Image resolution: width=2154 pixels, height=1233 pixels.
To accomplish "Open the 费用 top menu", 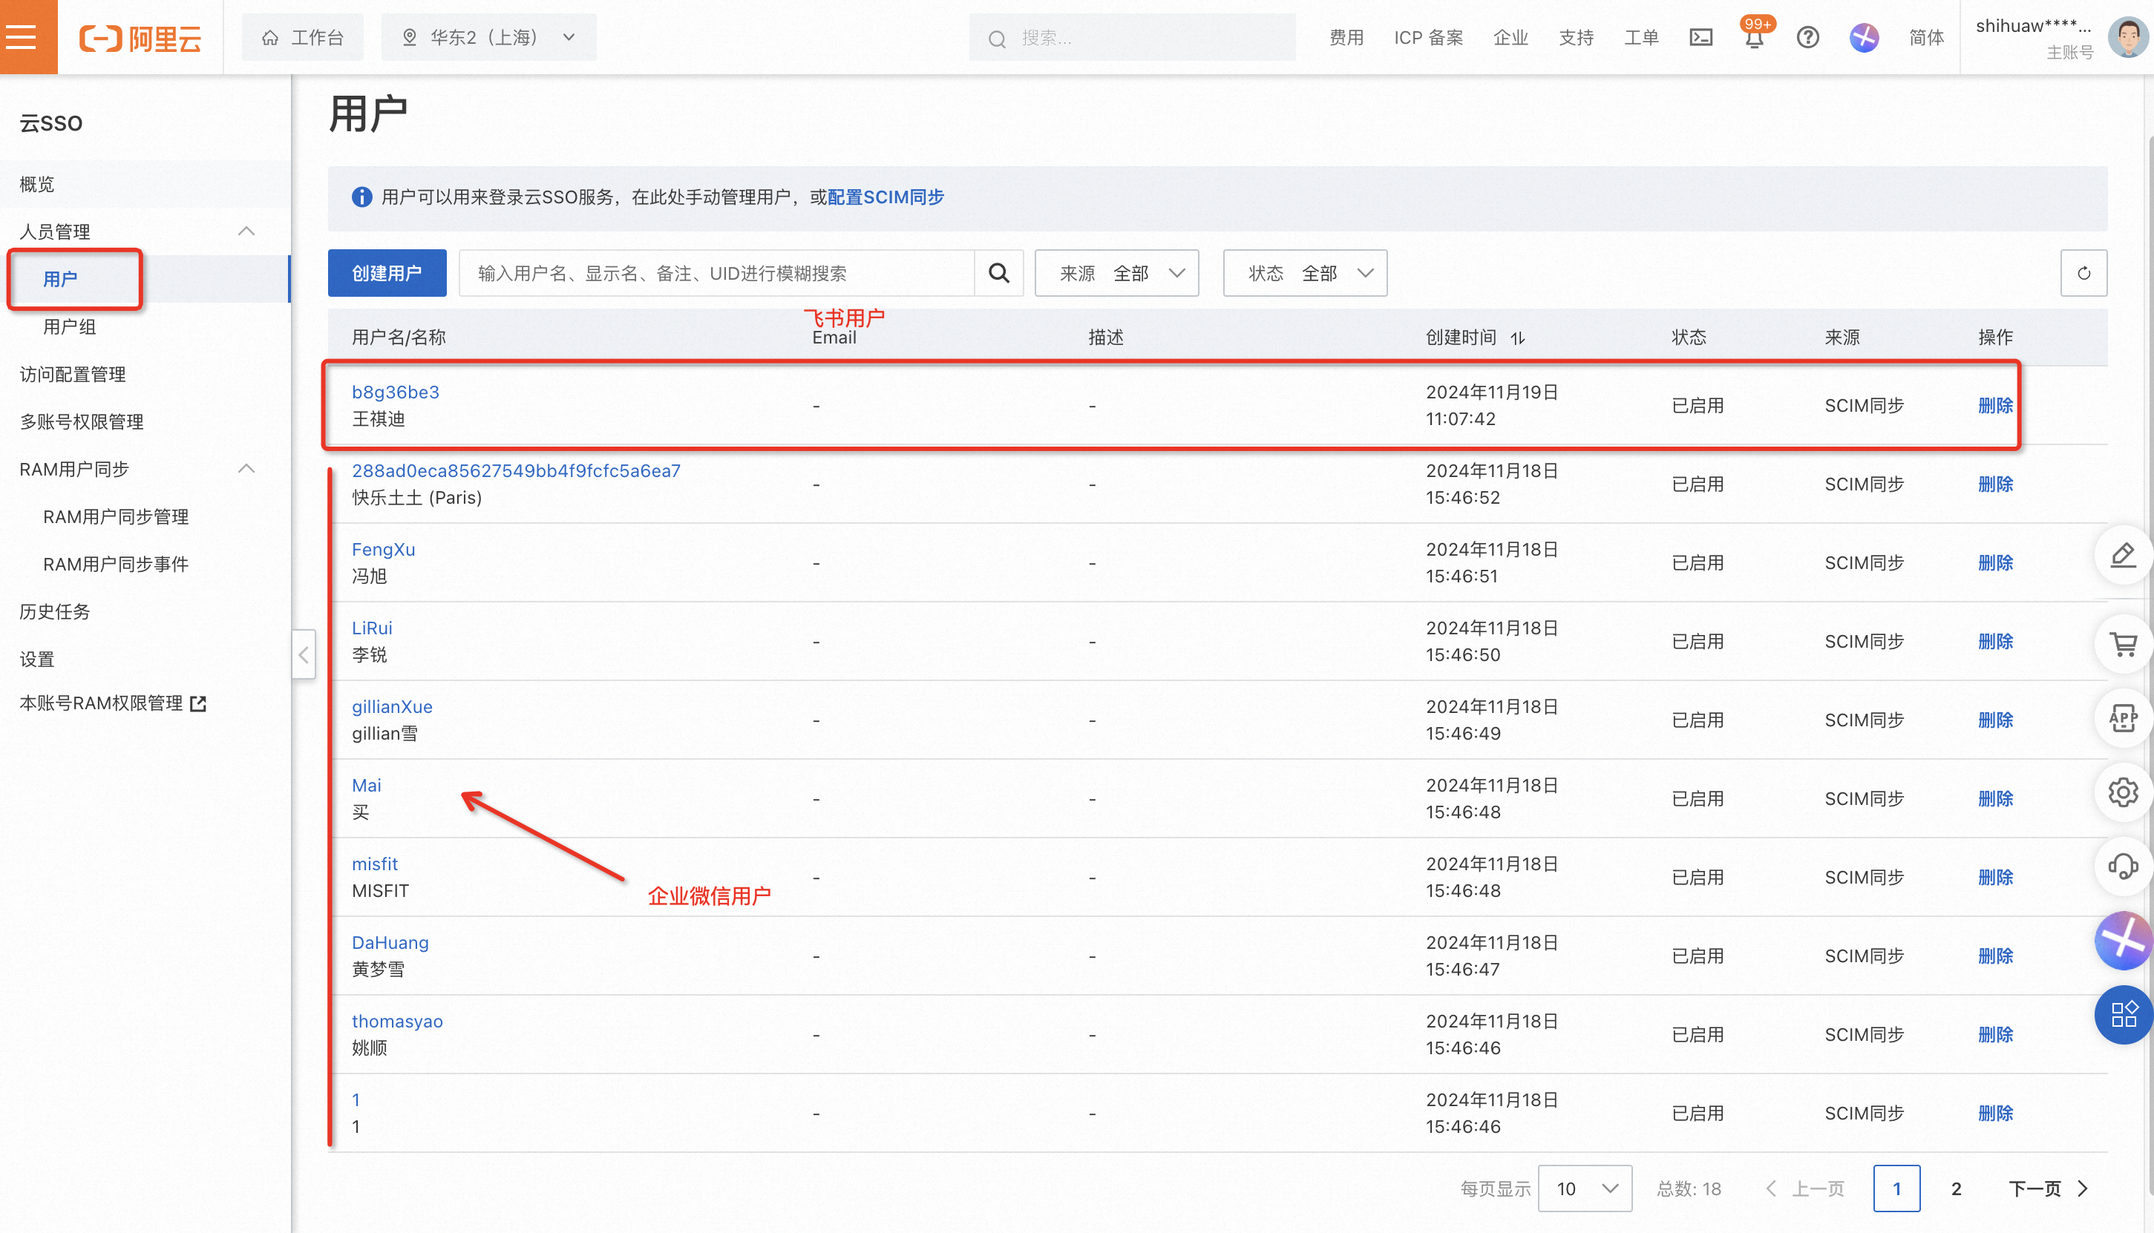I will point(1346,37).
